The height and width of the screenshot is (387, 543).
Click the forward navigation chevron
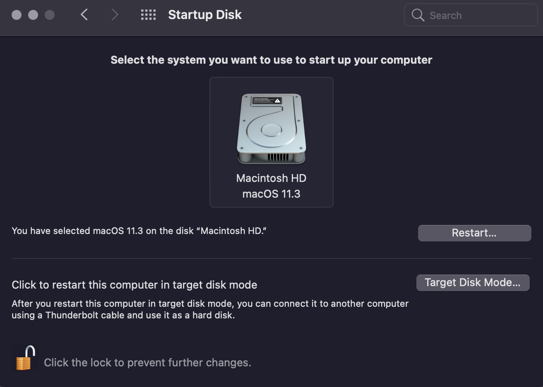point(115,15)
